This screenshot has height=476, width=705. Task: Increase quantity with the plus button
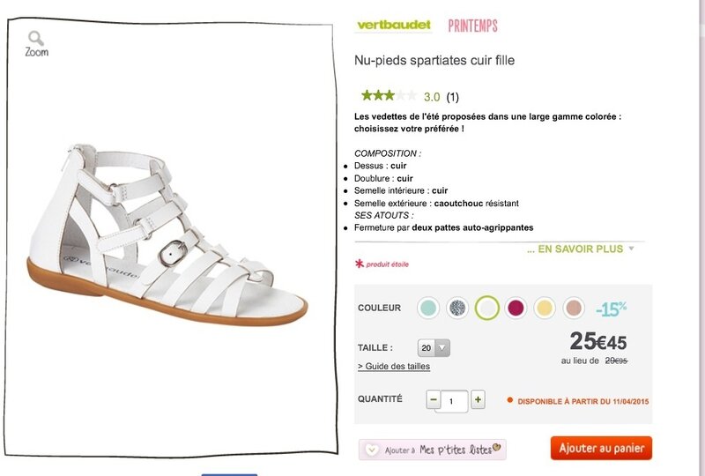click(478, 399)
